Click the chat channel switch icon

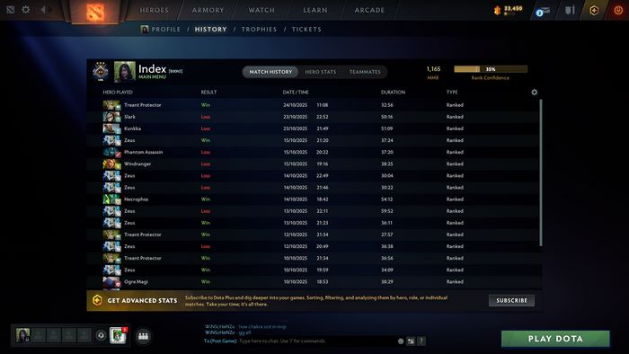[411, 341]
